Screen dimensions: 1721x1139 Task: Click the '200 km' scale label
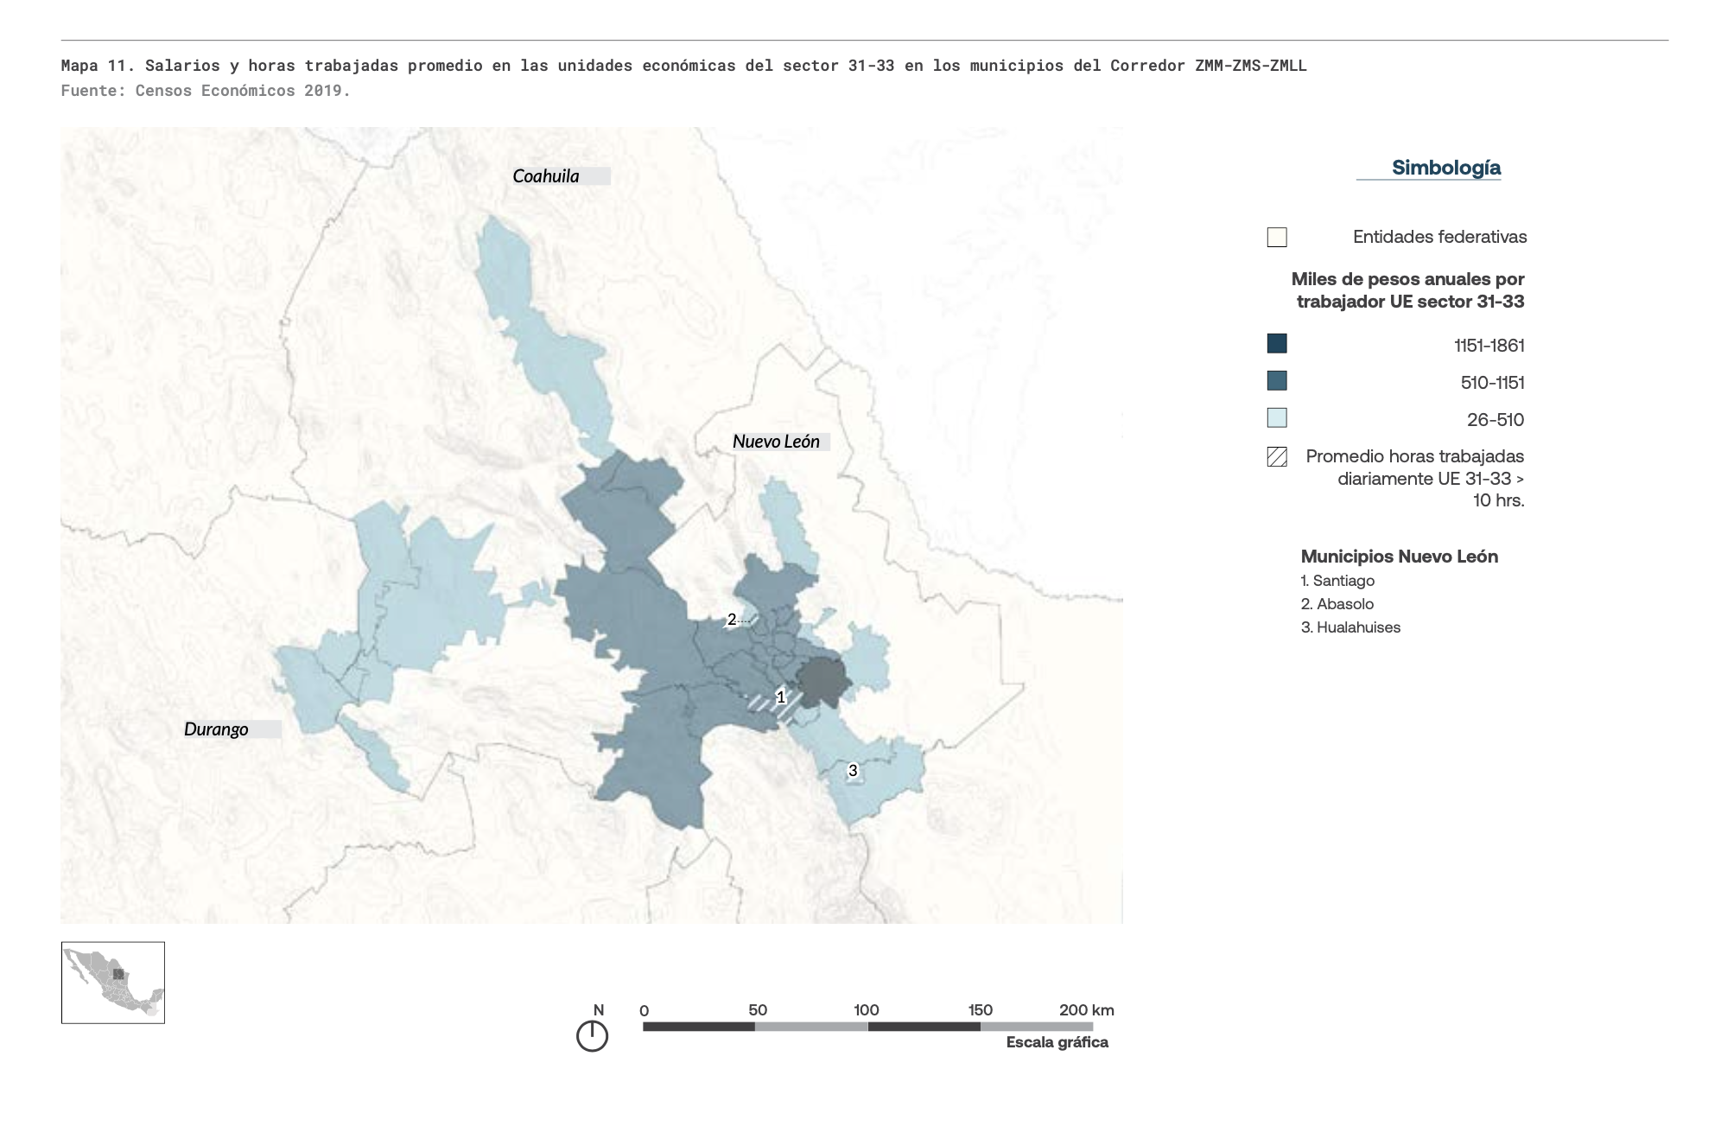point(1087,1010)
